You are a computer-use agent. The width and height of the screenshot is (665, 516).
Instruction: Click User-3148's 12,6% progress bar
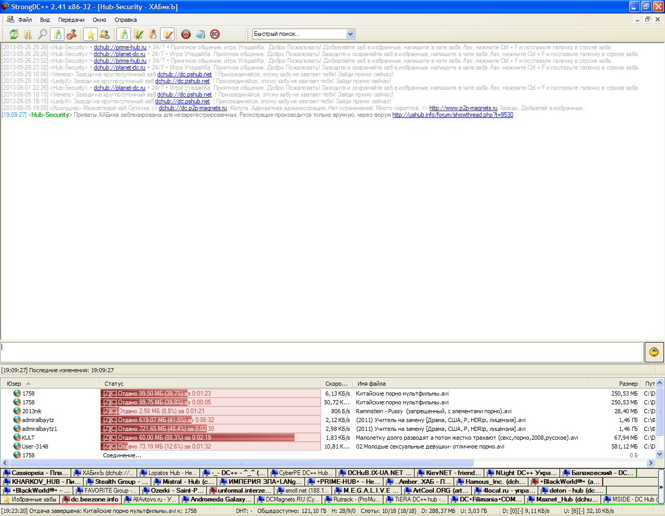(210, 446)
